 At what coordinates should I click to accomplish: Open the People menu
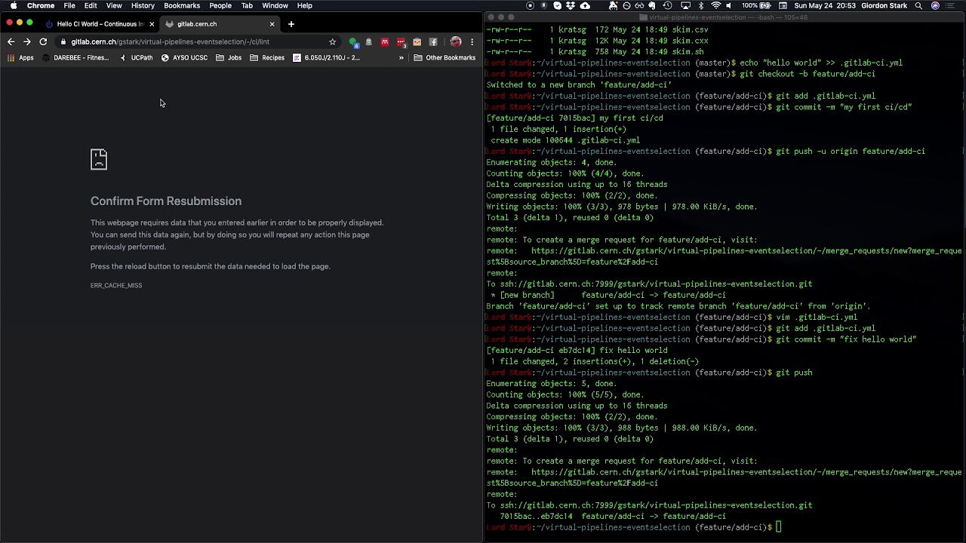pyautogui.click(x=220, y=5)
